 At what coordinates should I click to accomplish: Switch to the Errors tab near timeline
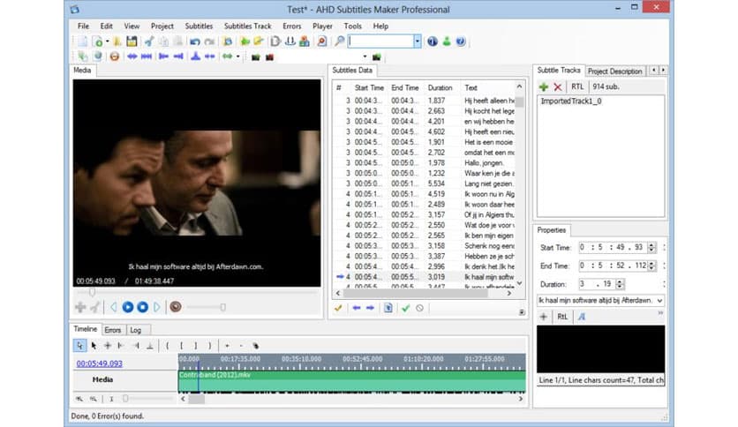pos(112,330)
